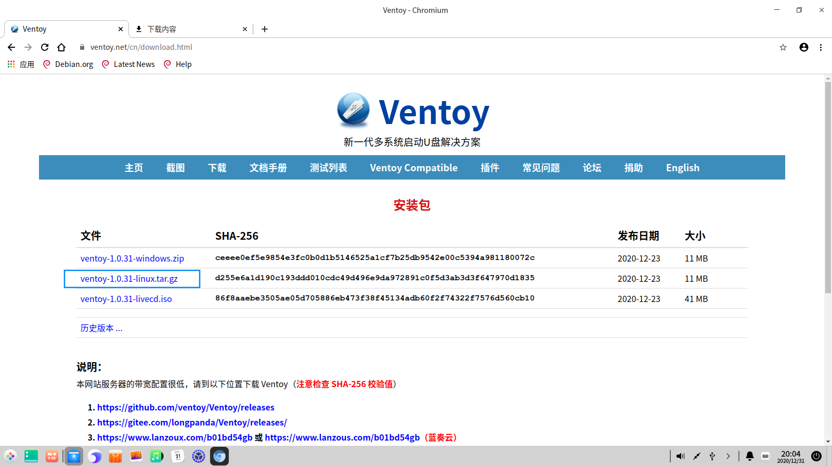Open the system settings gear dock icon
Viewport: 832px width, 466px height.
pyautogui.click(x=199, y=456)
